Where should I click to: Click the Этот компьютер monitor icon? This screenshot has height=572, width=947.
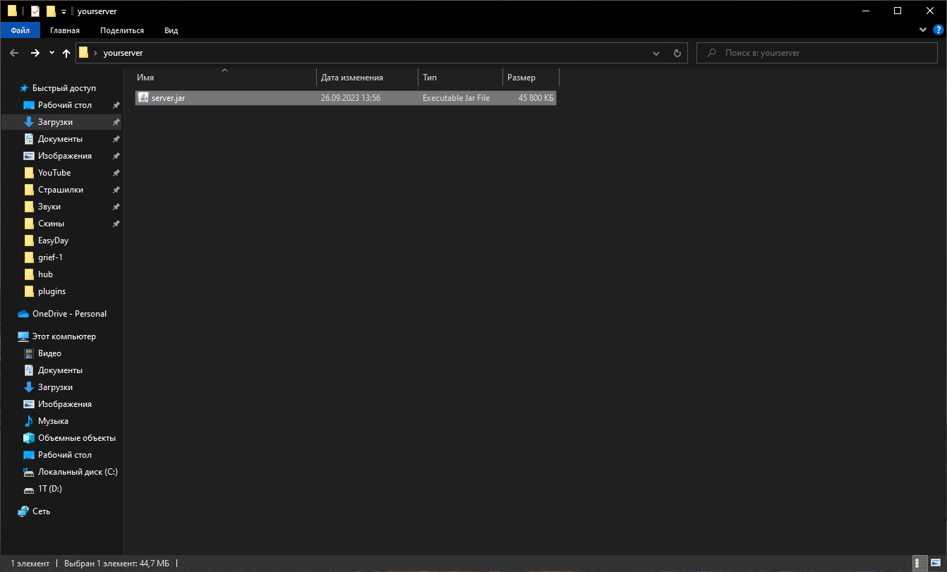tap(23, 336)
